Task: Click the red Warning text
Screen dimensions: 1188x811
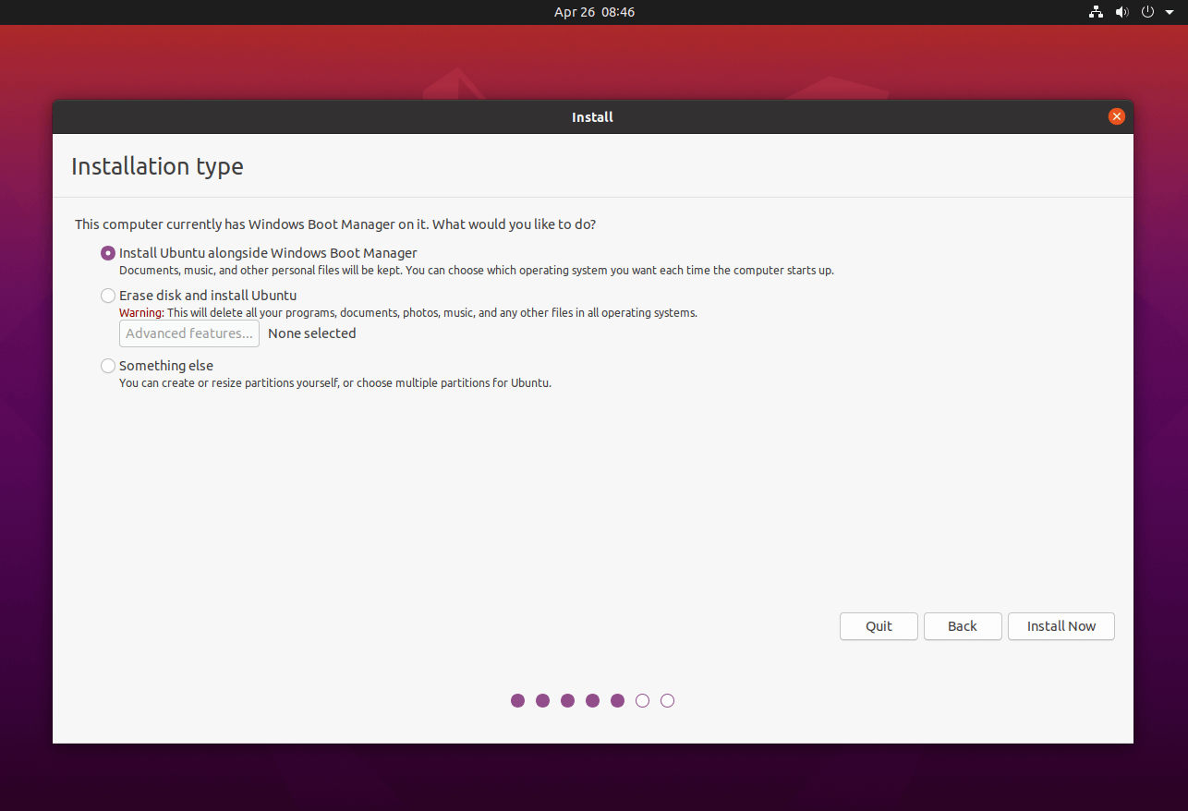Action: pyautogui.click(x=141, y=313)
